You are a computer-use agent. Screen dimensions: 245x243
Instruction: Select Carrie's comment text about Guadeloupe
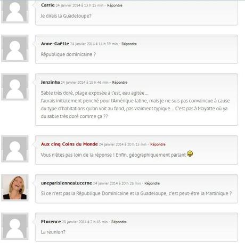point(66,16)
